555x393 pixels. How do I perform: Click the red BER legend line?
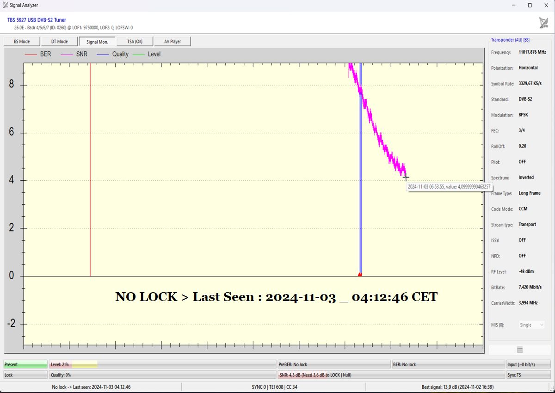(x=31, y=55)
